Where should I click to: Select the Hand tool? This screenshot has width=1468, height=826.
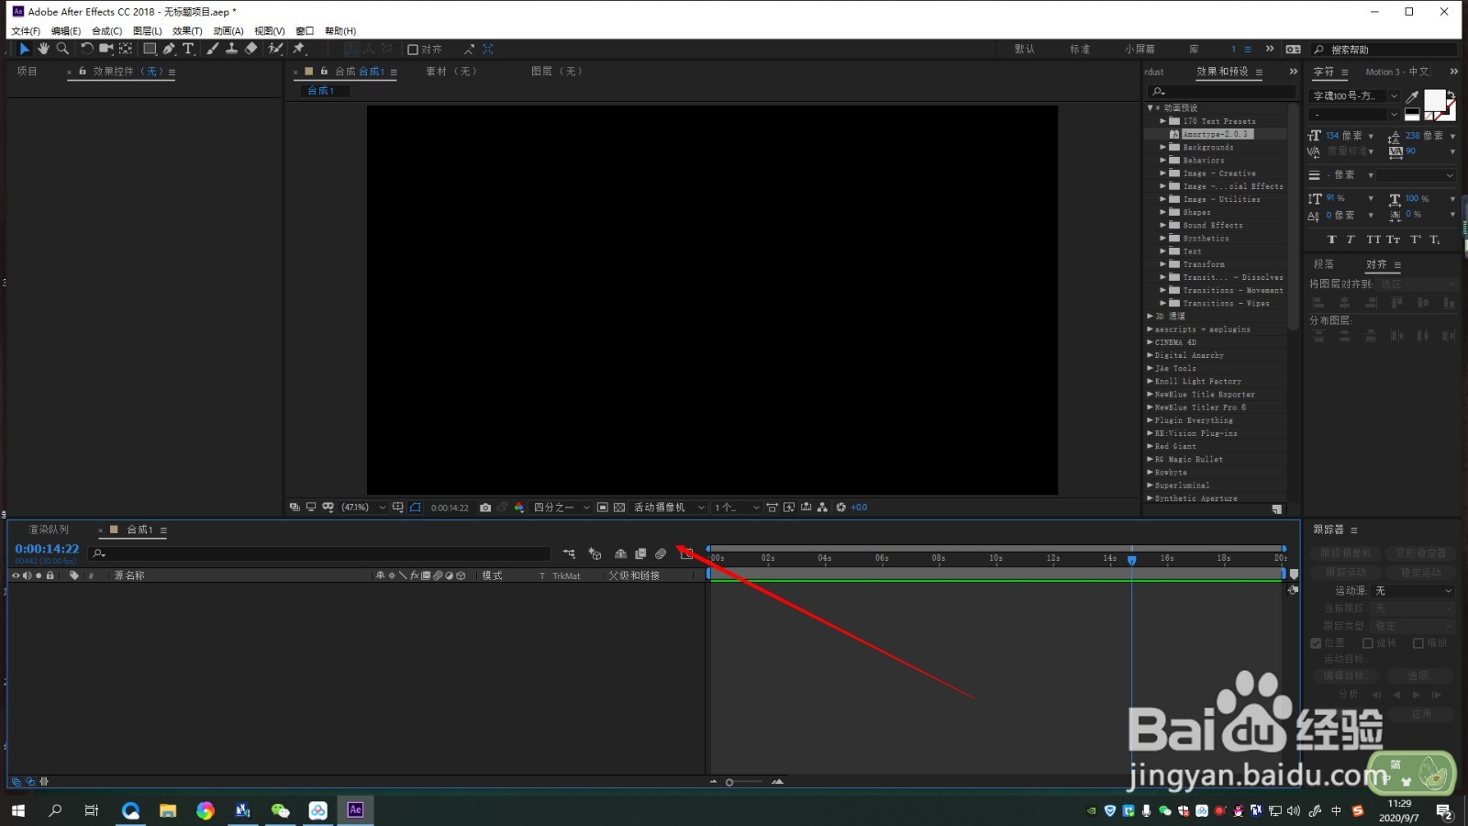[x=43, y=49]
